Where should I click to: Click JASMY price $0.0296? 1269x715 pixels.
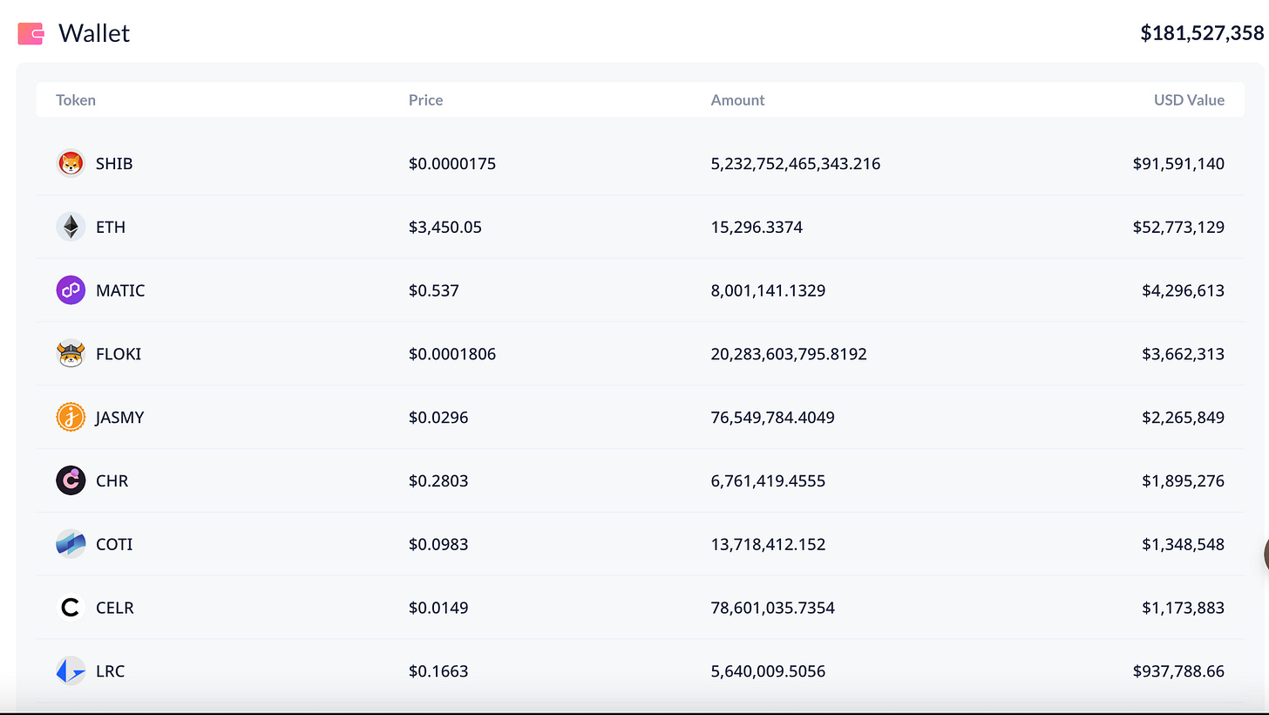[438, 417]
